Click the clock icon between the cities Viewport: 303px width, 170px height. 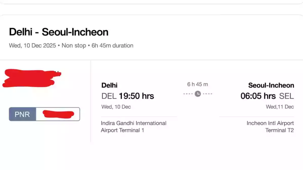(198, 94)
